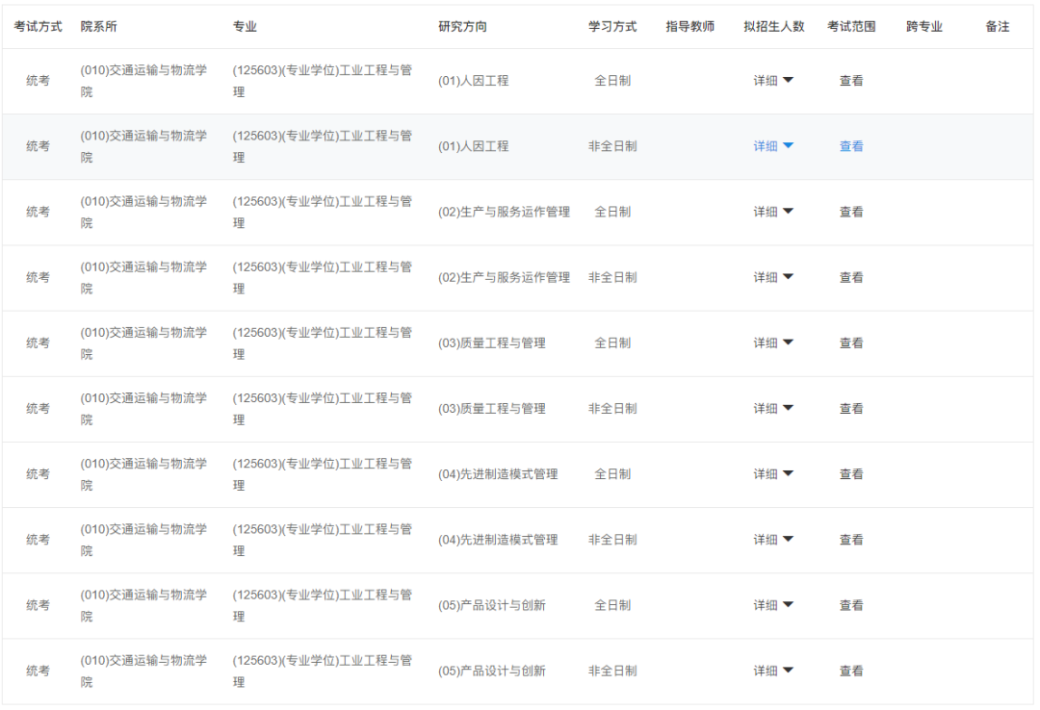Expand 详细 for full-time 产品设计与创新 row
1040x710 pixels.
point(773,605)
